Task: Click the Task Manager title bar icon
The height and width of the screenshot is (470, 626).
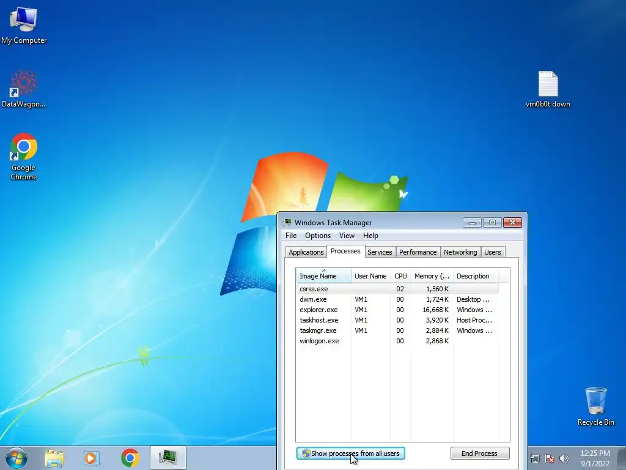Action: point(287,223)
